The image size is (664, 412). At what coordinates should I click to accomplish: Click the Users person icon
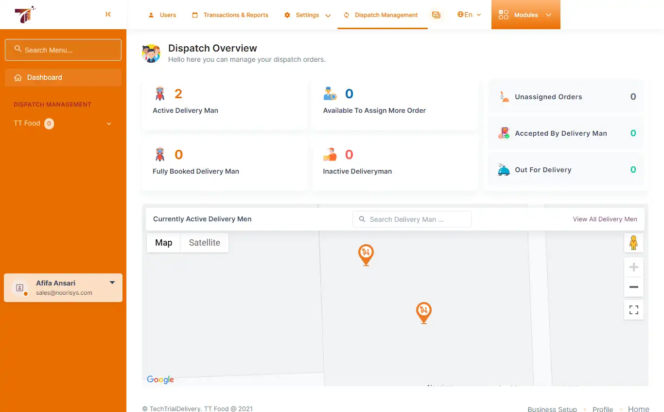pyautogui.click(x=151, y=15)
